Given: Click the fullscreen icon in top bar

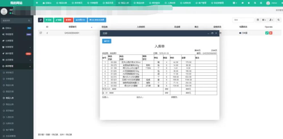Looking at the screenshot, I should click(x=261, y=3).
